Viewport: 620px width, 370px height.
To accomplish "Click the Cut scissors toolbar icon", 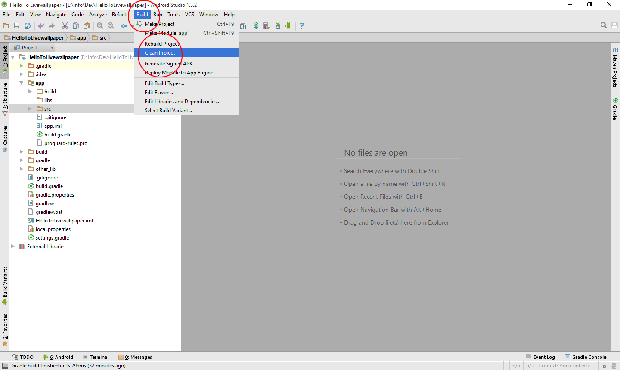I will (x=65, y=26).
